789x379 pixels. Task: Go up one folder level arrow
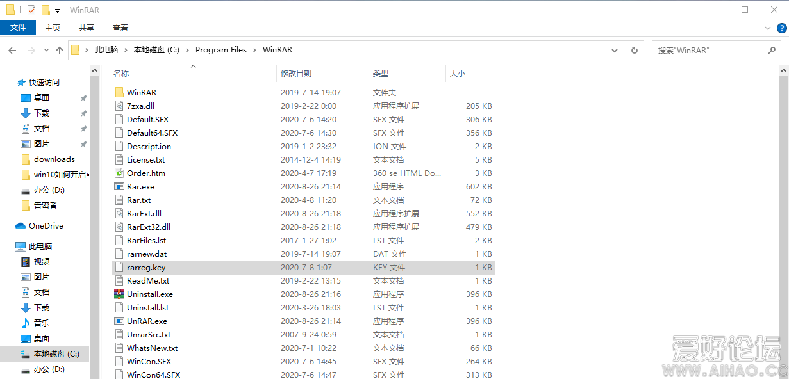tap(60, 50)
